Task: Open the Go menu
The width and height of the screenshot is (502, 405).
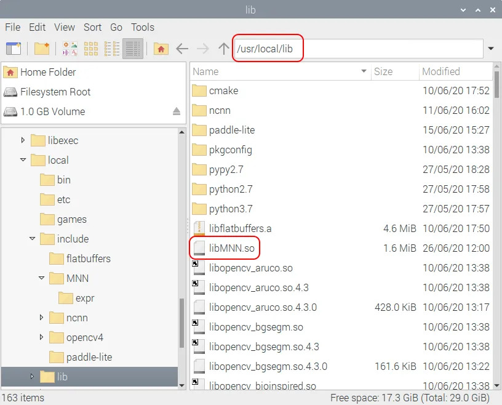Action: 116,27
